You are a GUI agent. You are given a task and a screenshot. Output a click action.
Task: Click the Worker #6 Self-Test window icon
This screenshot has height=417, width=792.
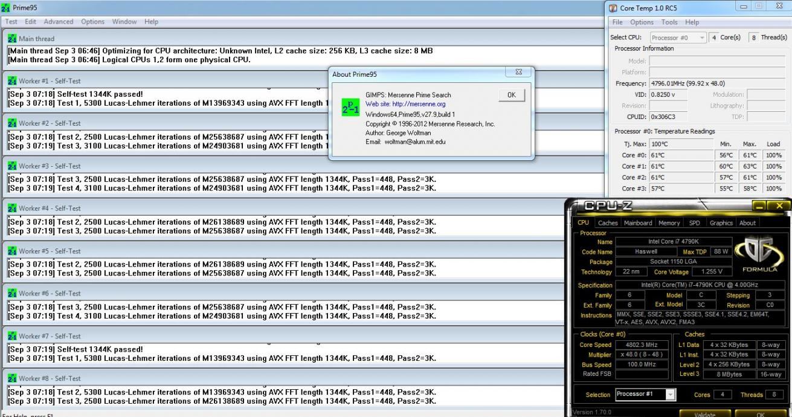tap(12, 293)
